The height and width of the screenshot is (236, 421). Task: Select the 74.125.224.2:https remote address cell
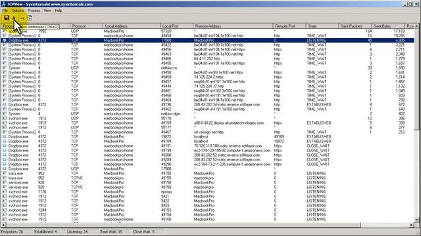coord(209,77)
